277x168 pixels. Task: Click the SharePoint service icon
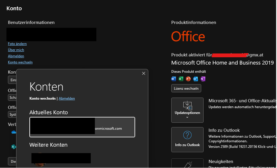(14, 147)
